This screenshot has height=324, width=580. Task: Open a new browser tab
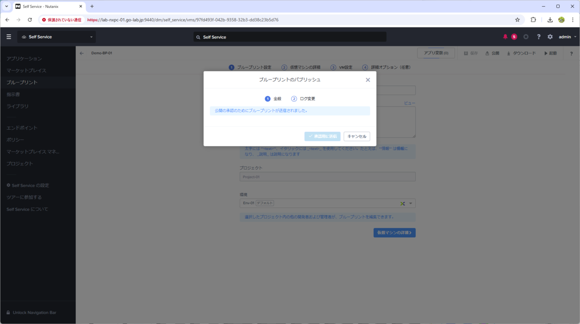coord(92,6)
